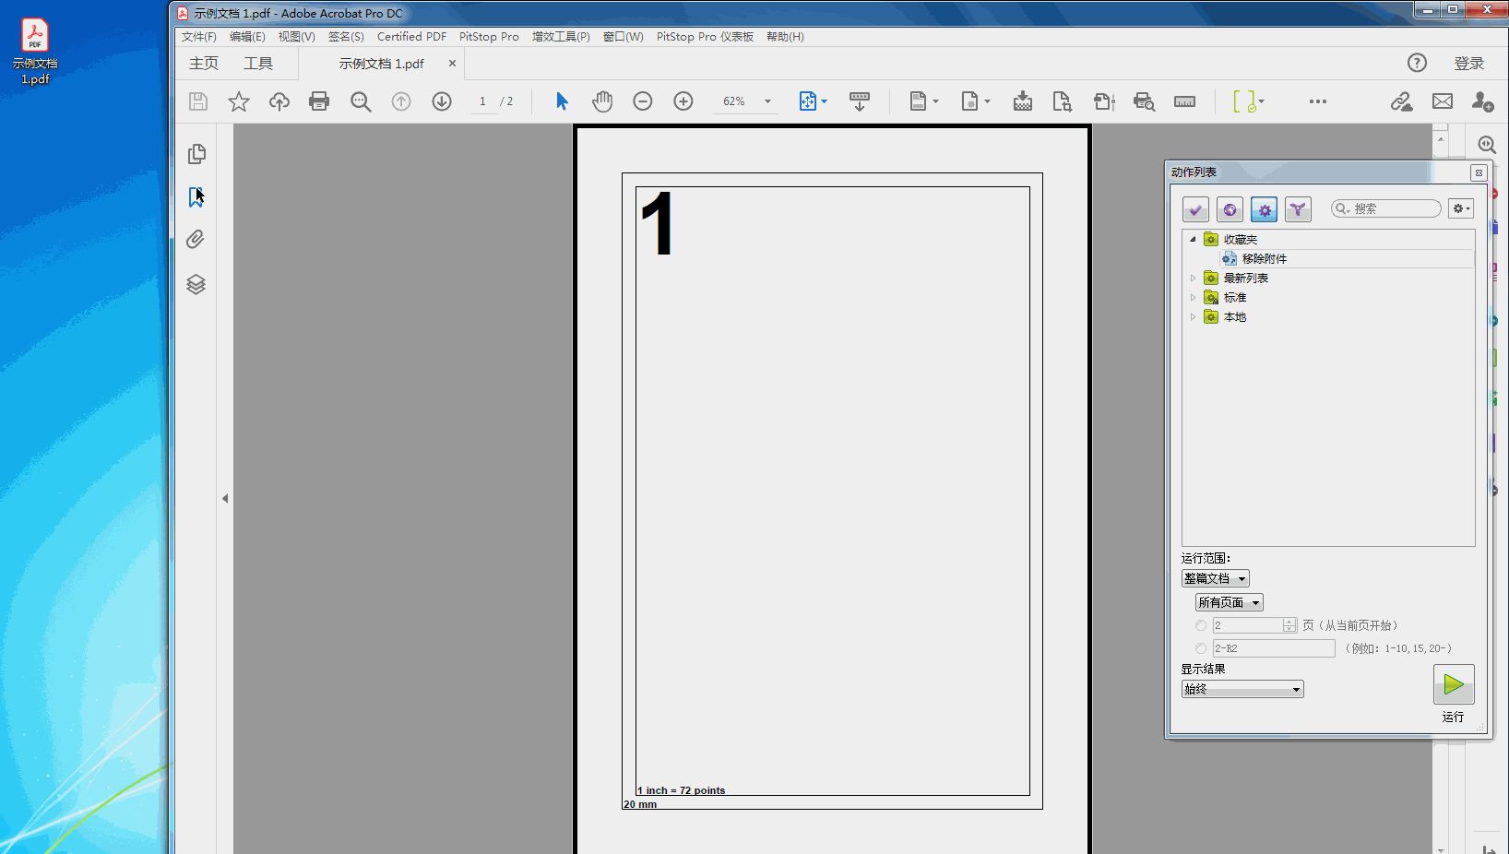
Task: Click the 运行 green play button
Action: coord(1454,684)
